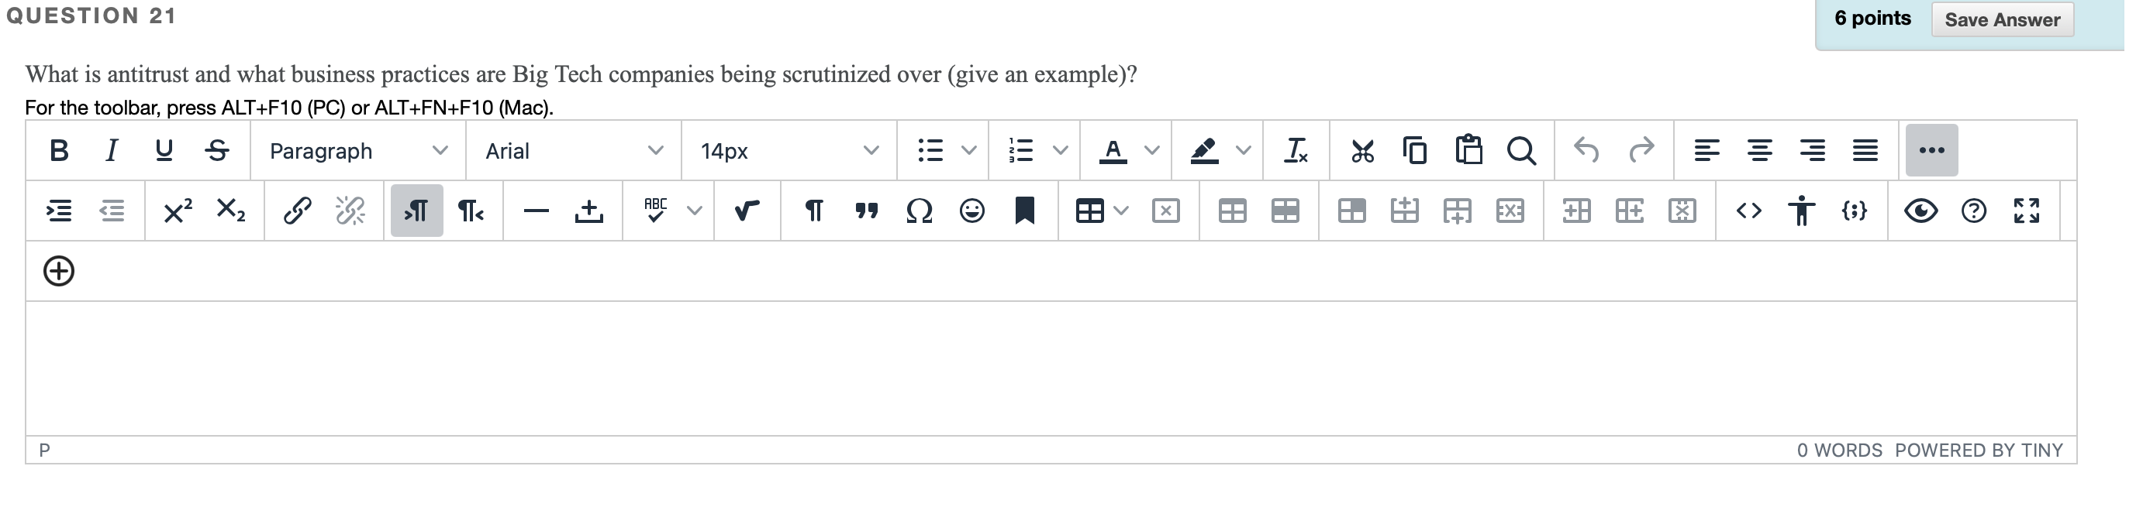Open the text color picker
Image resolution: width=2143 pixels, height=514 pixels.
[x=1114, y=150]
